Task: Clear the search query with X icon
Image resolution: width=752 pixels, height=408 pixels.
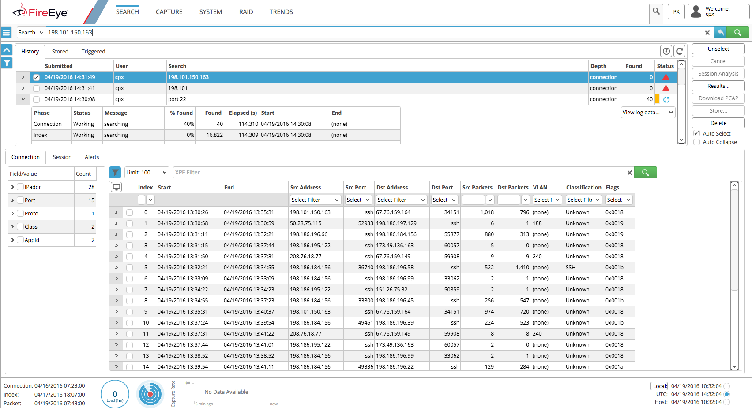Action: click(x=707, y=33)
